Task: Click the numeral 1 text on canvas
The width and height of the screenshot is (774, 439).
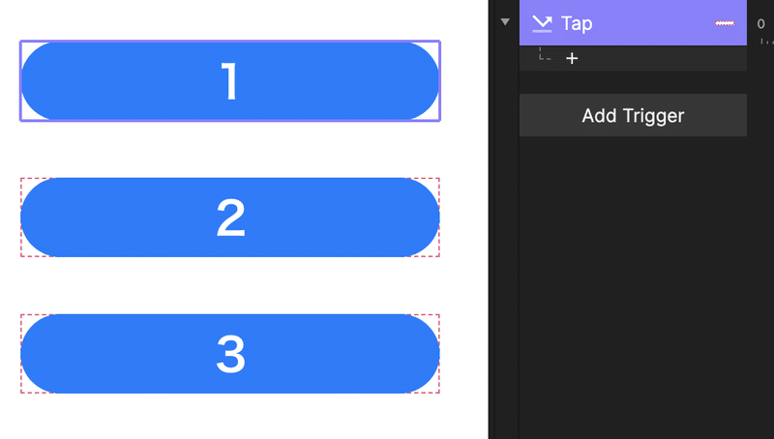Action: point(229,82)
